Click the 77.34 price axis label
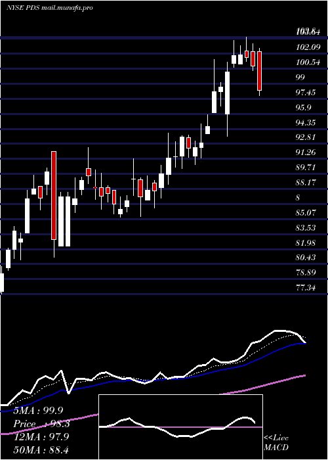Screen dimensions: 328x460 pos(306,288)
